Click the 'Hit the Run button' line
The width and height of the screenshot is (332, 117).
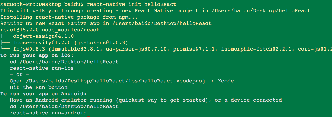click(39, 87)
